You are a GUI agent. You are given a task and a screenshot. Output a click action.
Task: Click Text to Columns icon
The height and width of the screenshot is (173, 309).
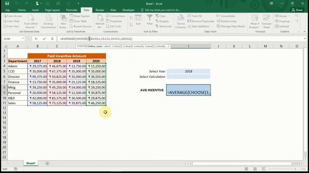(181, 22)
